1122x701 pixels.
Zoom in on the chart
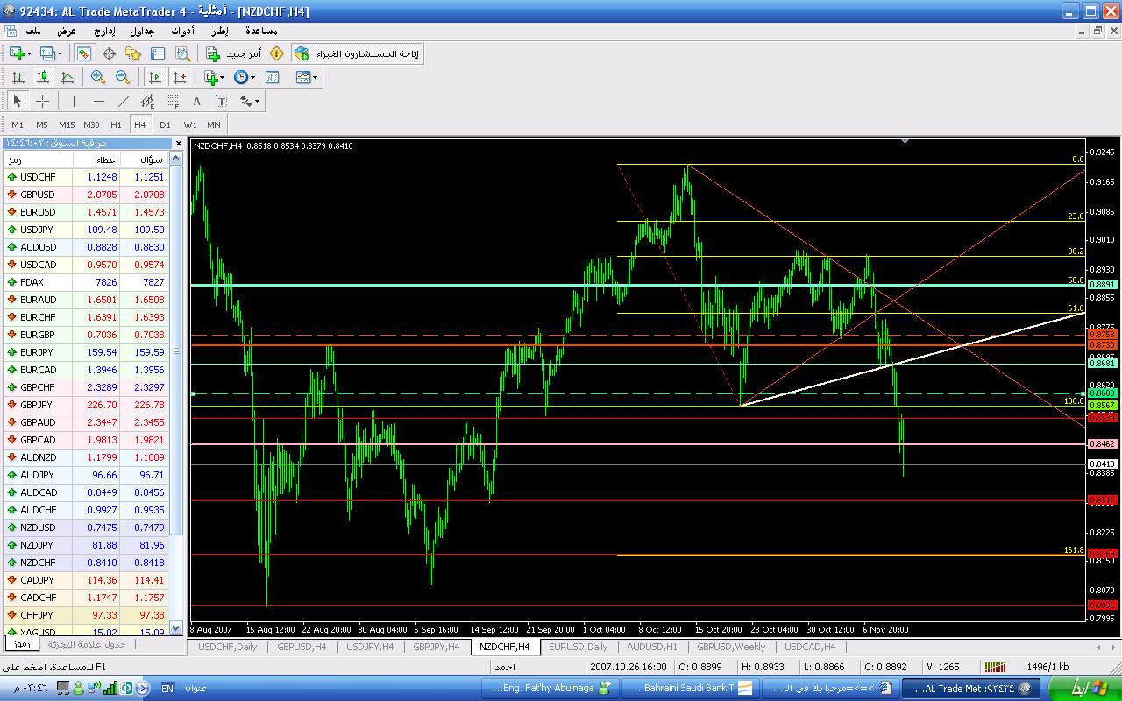coord(98,77)
